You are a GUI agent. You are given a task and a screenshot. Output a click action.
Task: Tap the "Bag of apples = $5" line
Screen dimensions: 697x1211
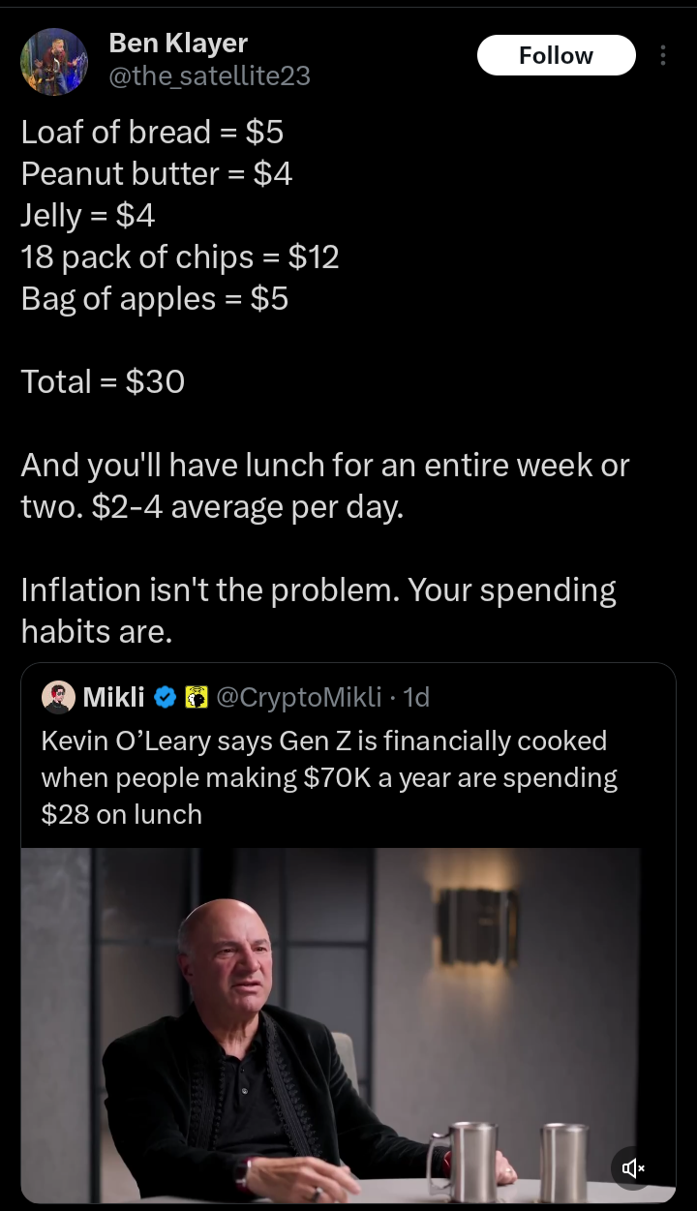pos(155,298)
